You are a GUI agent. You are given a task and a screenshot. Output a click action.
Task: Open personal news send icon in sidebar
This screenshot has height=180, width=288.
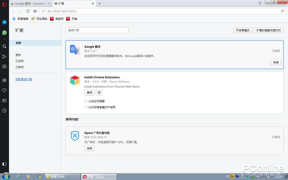(x=5, y=57)
